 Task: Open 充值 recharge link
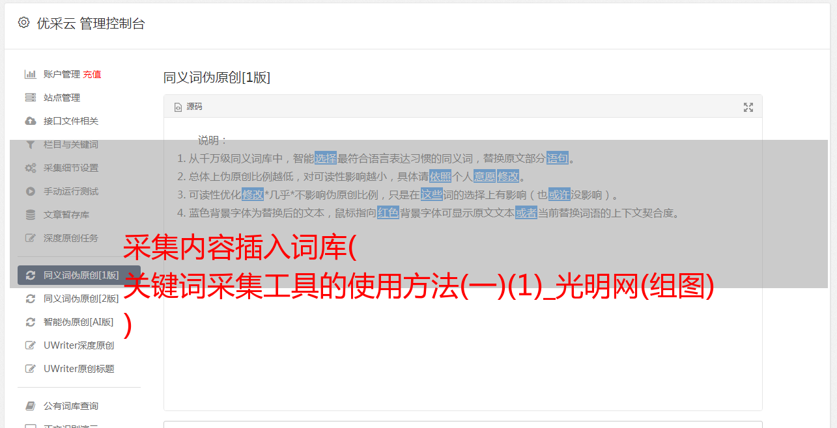click(x=92, y=74)
